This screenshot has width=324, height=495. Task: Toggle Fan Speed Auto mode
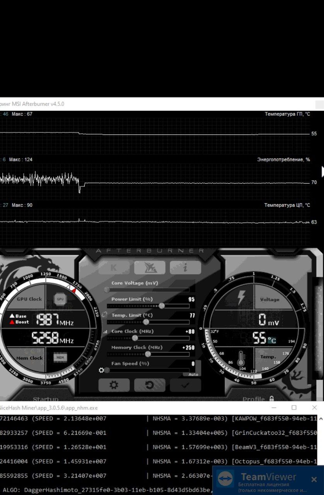tap(193, 374)
